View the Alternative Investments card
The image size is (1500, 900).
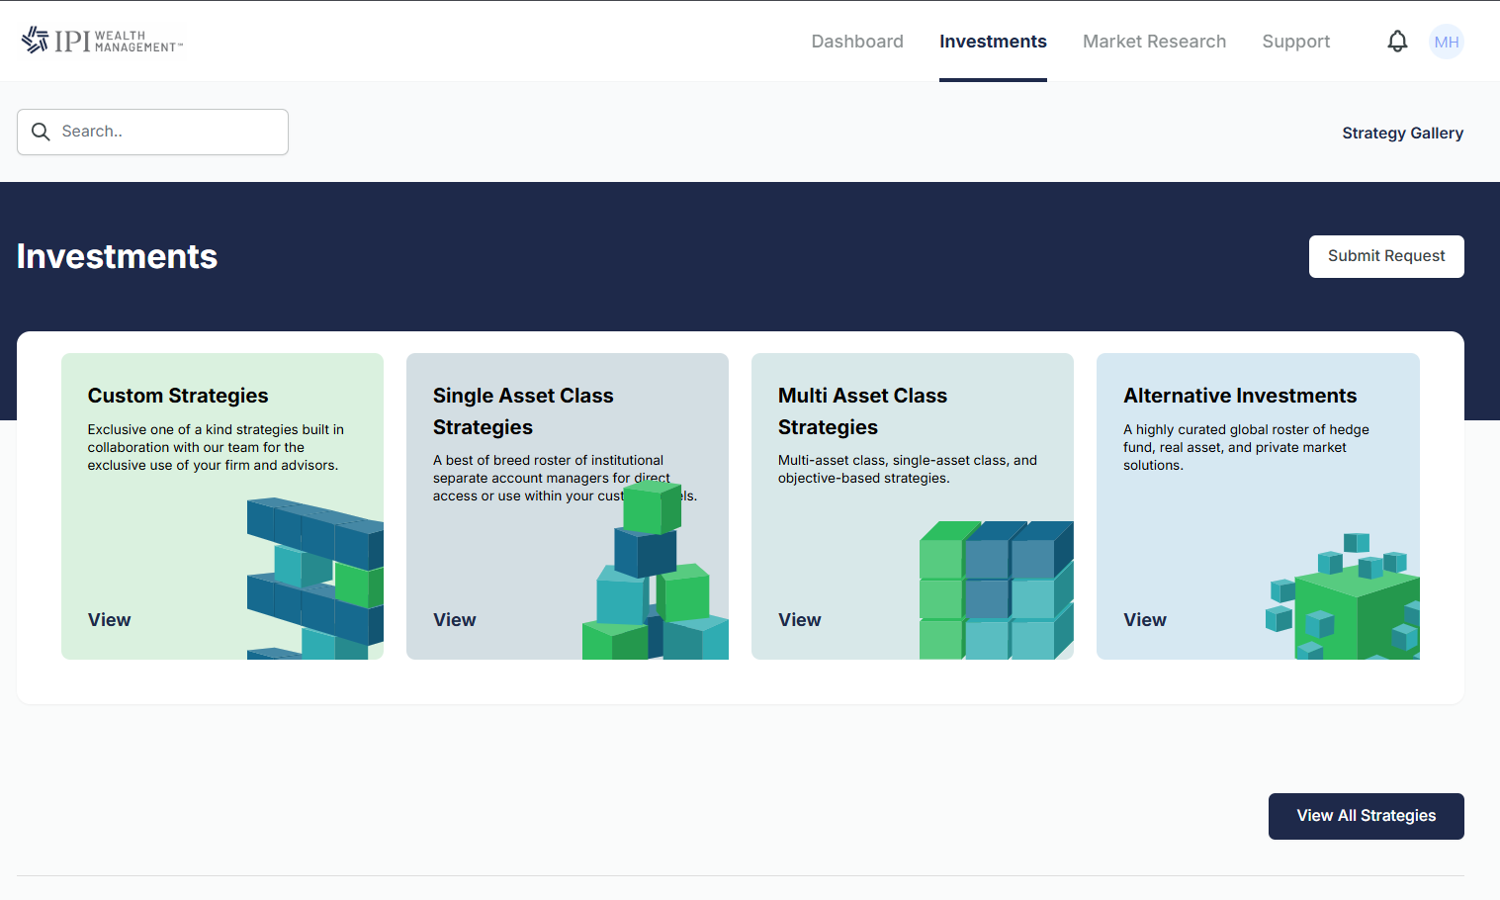pyautogui.click(x=1144, y=620)
